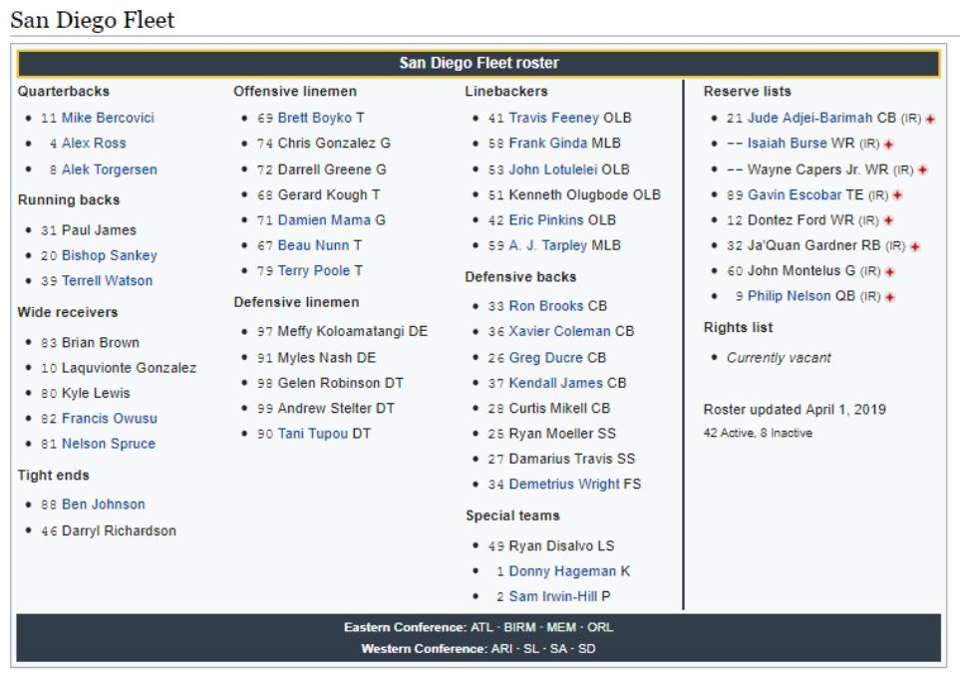Open Tani Tupou link

point(313,434)
